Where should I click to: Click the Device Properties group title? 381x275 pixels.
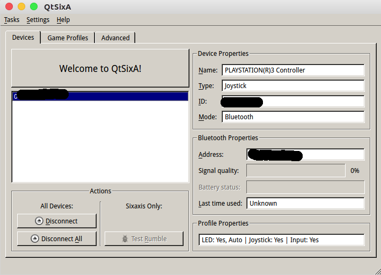pos(223,54)
